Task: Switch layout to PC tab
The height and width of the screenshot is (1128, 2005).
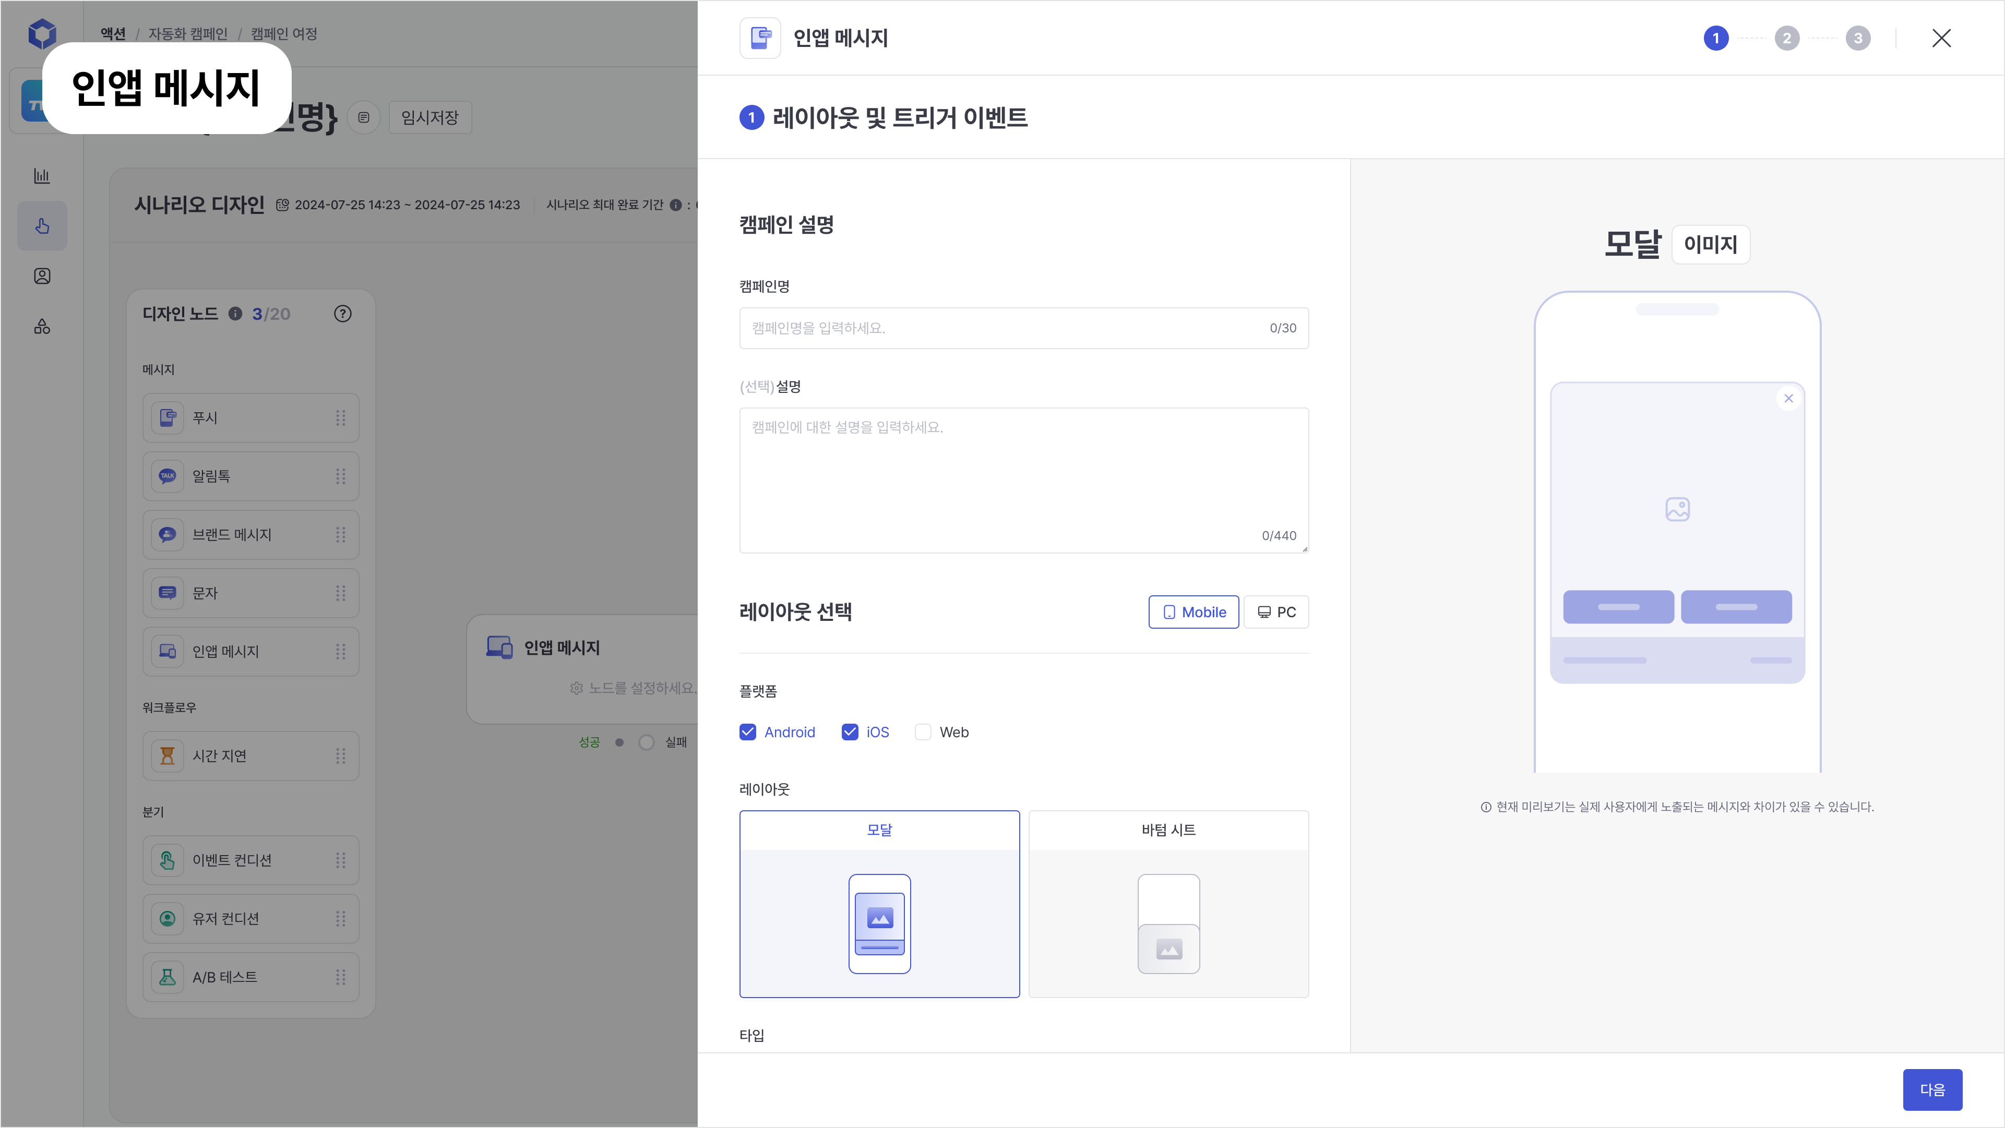Action: point(1276,612)
